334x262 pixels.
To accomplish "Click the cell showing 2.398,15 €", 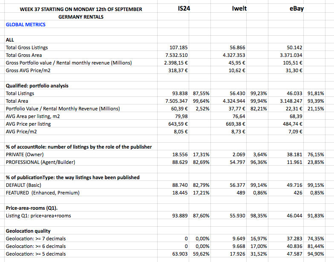I will click(176, 63).
